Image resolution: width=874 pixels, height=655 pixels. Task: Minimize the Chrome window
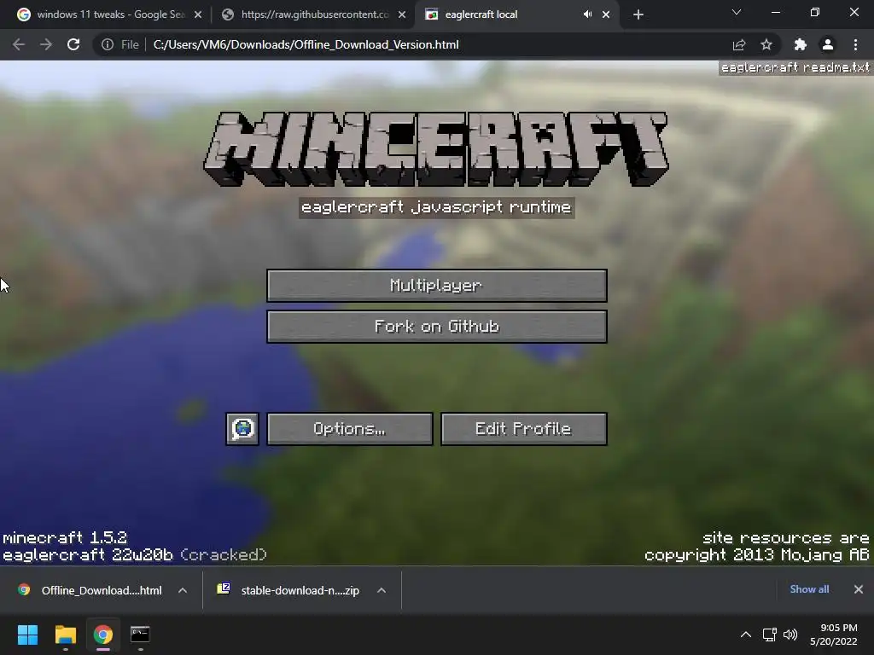pos(776,12)
